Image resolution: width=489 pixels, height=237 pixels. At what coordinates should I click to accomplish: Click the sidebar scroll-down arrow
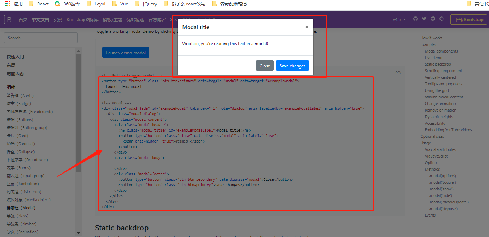coord(78,233)
